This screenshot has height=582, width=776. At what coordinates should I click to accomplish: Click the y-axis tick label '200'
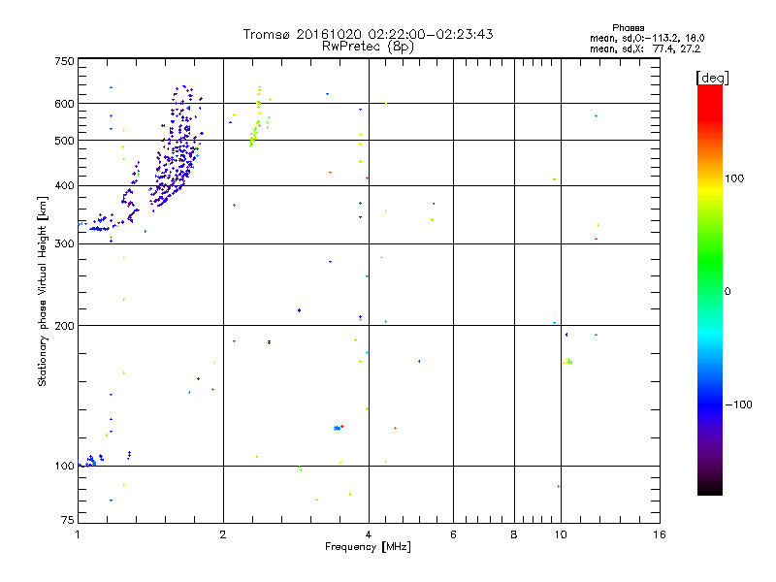click(64, 326)
